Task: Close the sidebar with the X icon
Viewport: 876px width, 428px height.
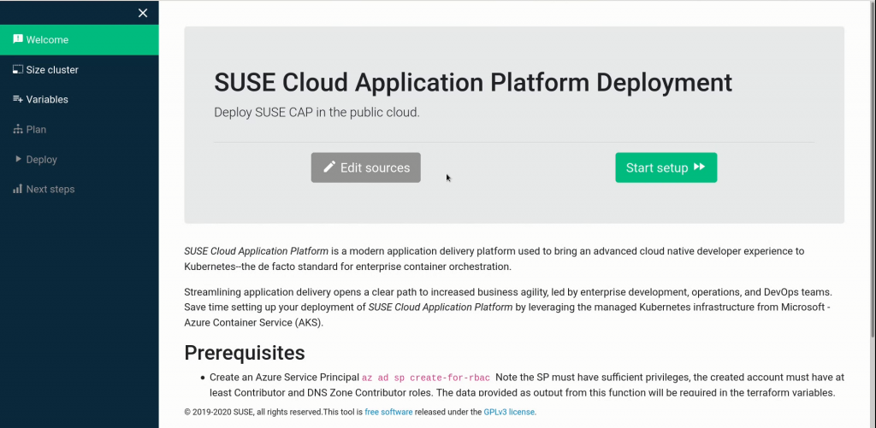Action: [x=143, y=13]
